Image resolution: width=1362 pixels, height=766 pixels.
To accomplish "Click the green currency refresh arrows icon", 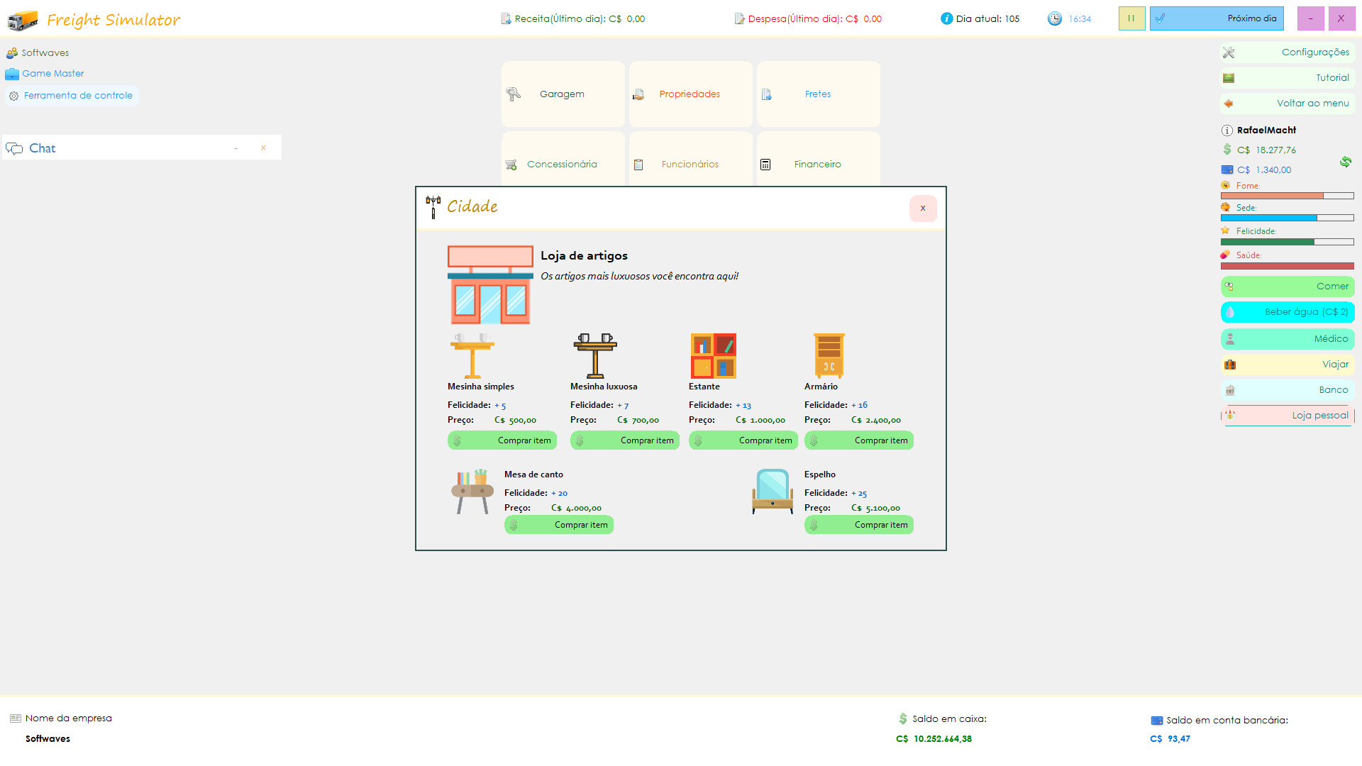I will pos(1345,162).
